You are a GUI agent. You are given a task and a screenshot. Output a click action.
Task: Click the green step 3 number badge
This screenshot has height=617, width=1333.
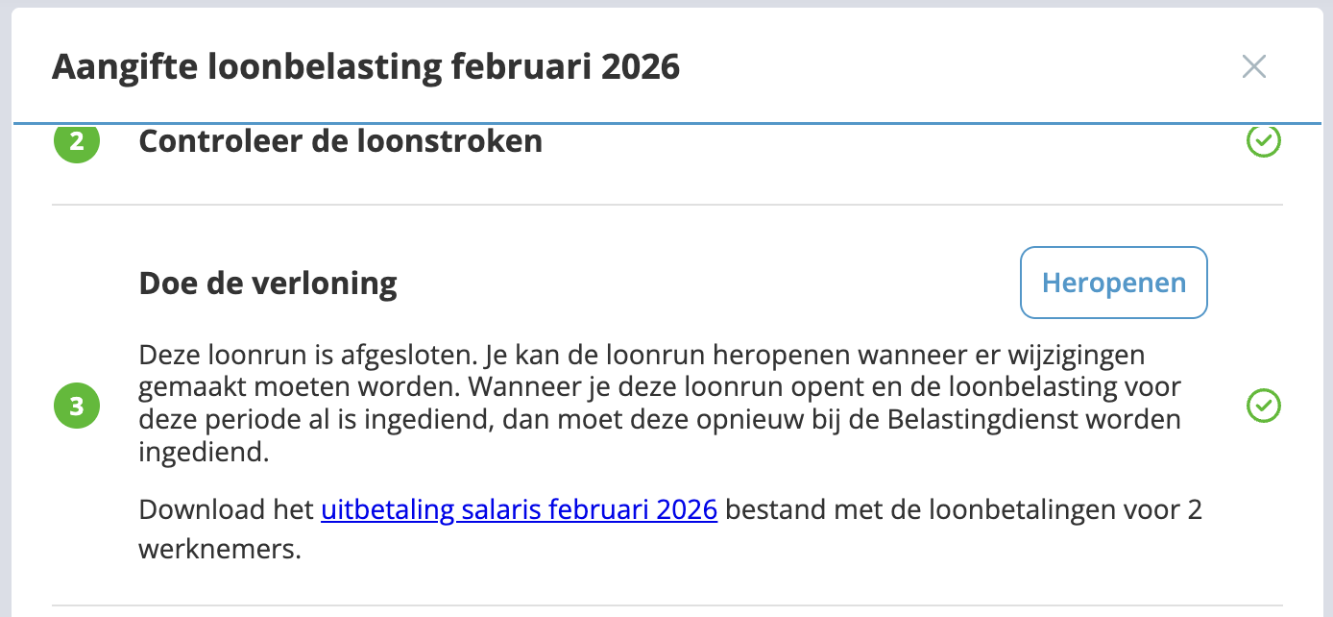click(x=77, y=406)
